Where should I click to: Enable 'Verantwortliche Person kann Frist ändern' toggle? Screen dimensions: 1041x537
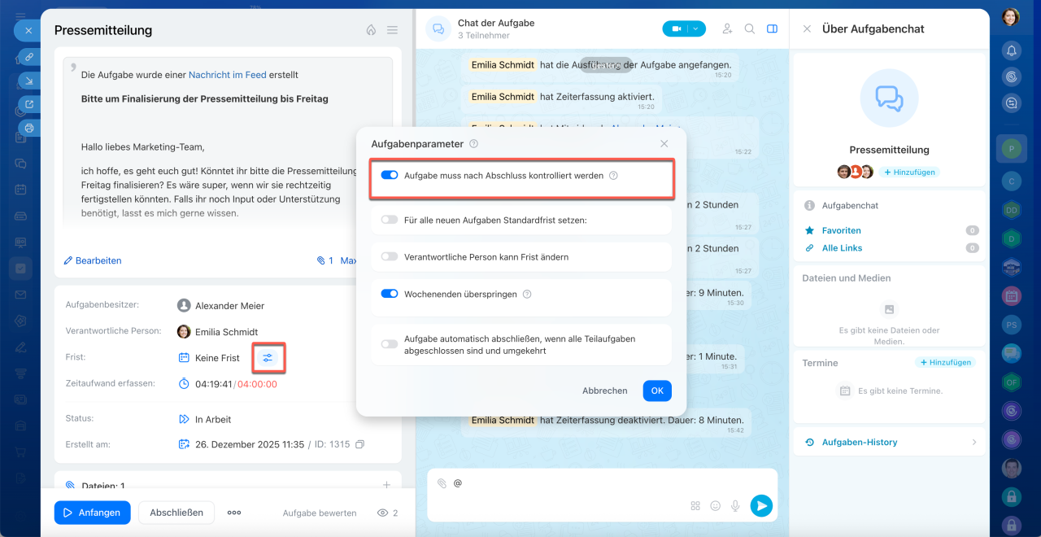[390, 256]
